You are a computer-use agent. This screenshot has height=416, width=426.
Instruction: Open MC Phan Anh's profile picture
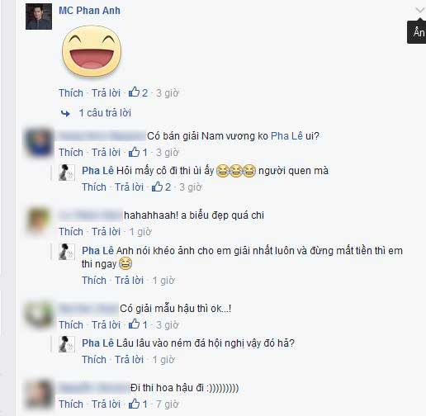click(39, 17)
